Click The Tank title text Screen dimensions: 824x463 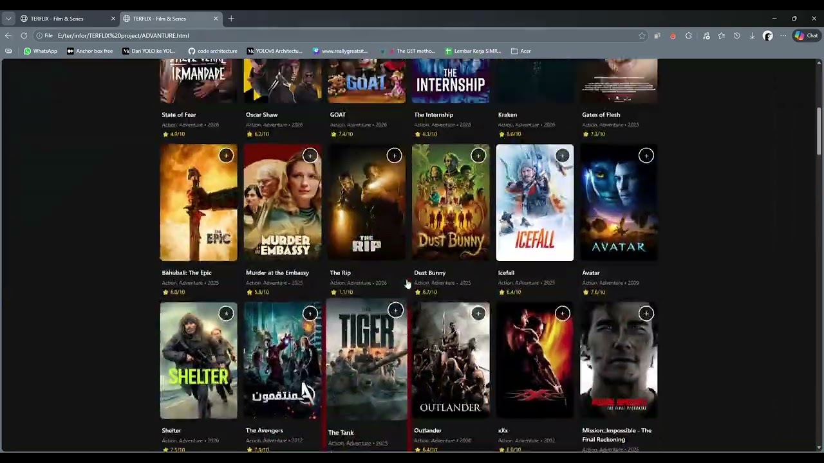point(341,433)
